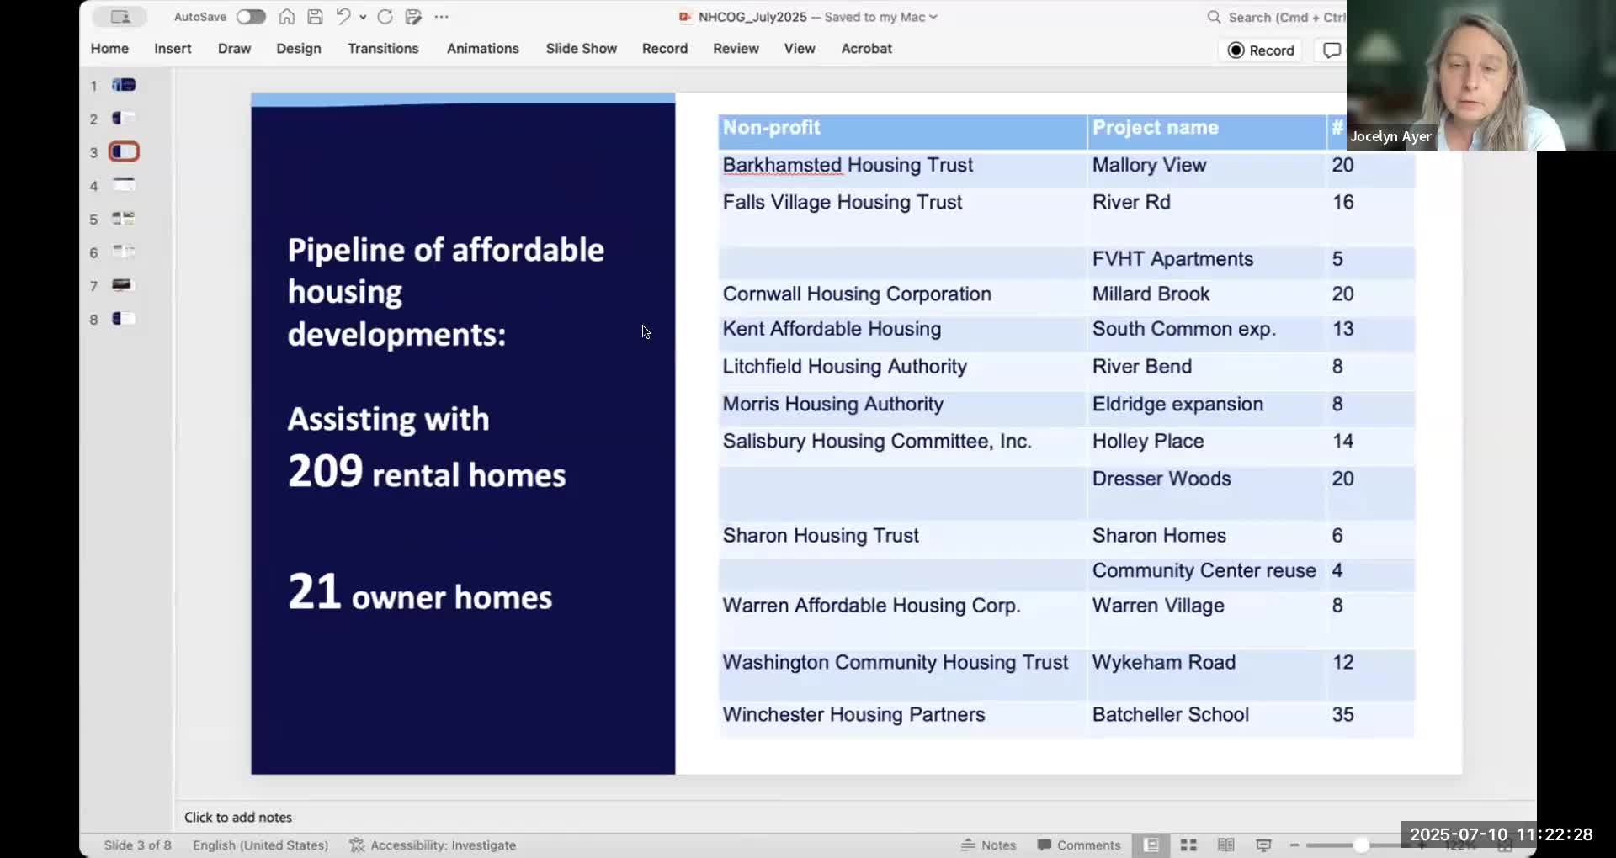Switch to the Slide Show tab
Image resolution: width=1616 pixels, height=858 pixels.
[x=581, y=49]
